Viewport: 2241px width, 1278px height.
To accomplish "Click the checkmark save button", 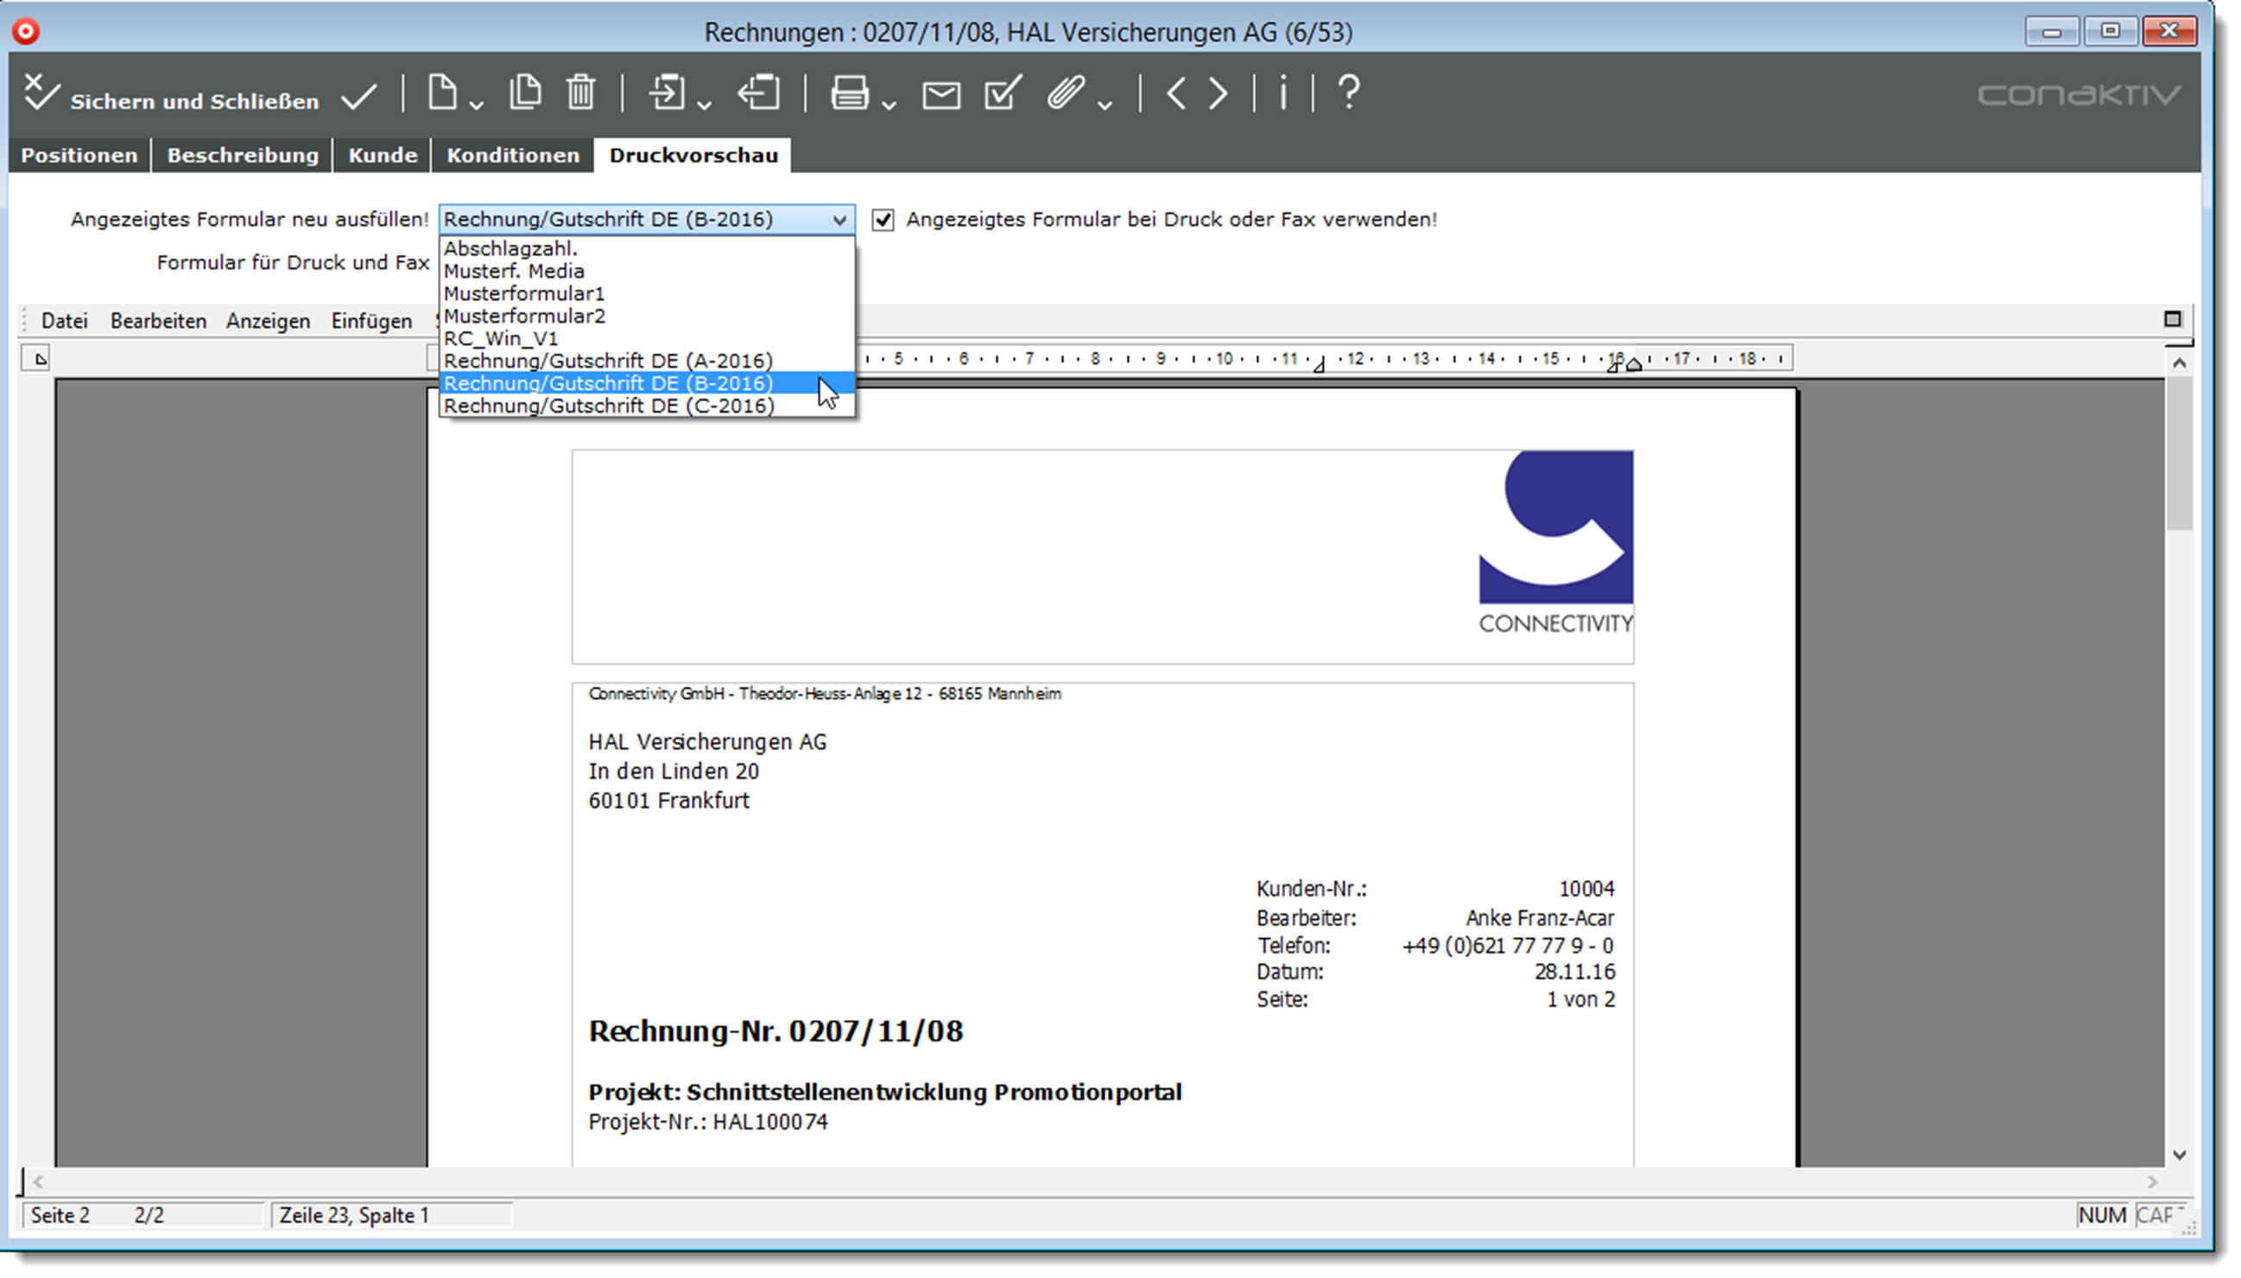I will (x=359, y=97).
